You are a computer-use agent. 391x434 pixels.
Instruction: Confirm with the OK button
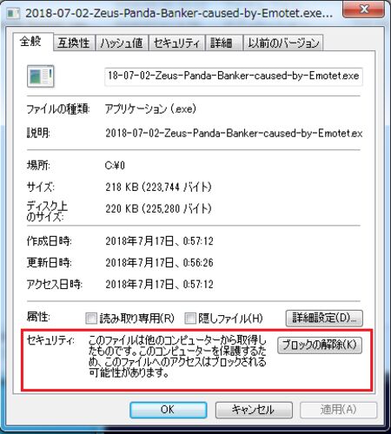(x=168, y=410)
